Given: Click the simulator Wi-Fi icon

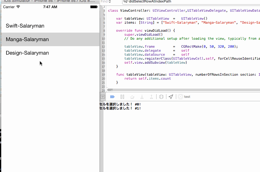Looking at the screenshot, I should pyautogui.click(x=18, y=7).
